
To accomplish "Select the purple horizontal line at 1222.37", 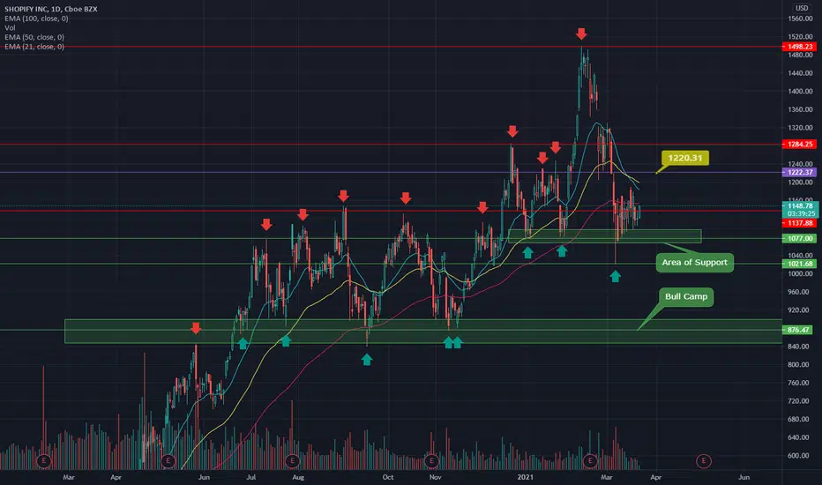I will [x=391, y=172].
